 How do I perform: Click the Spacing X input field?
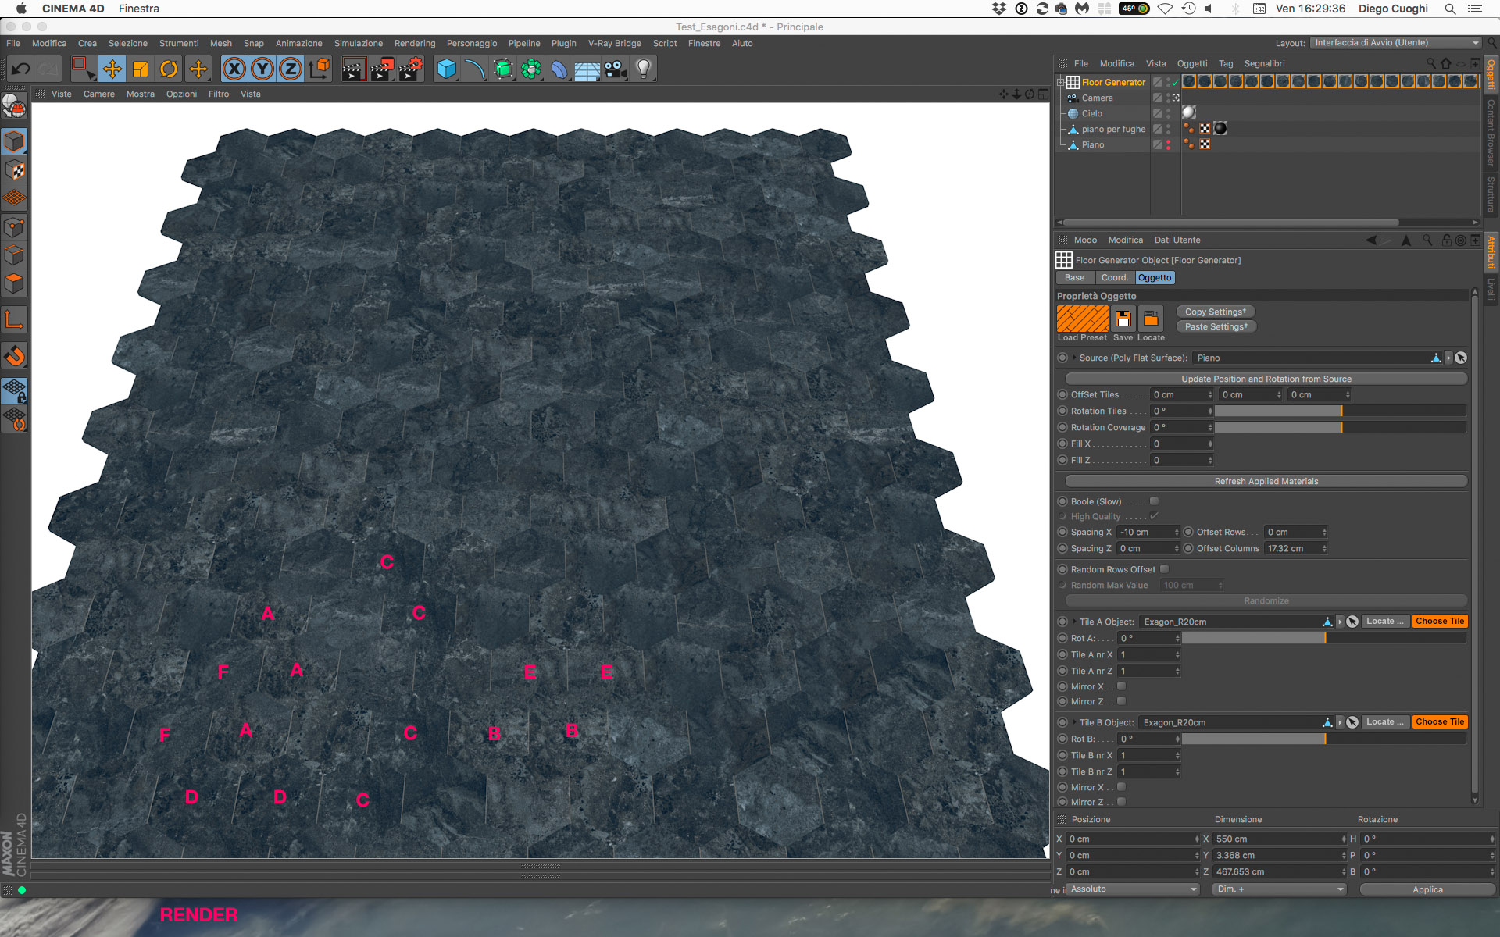click(x=1145, y=533)
